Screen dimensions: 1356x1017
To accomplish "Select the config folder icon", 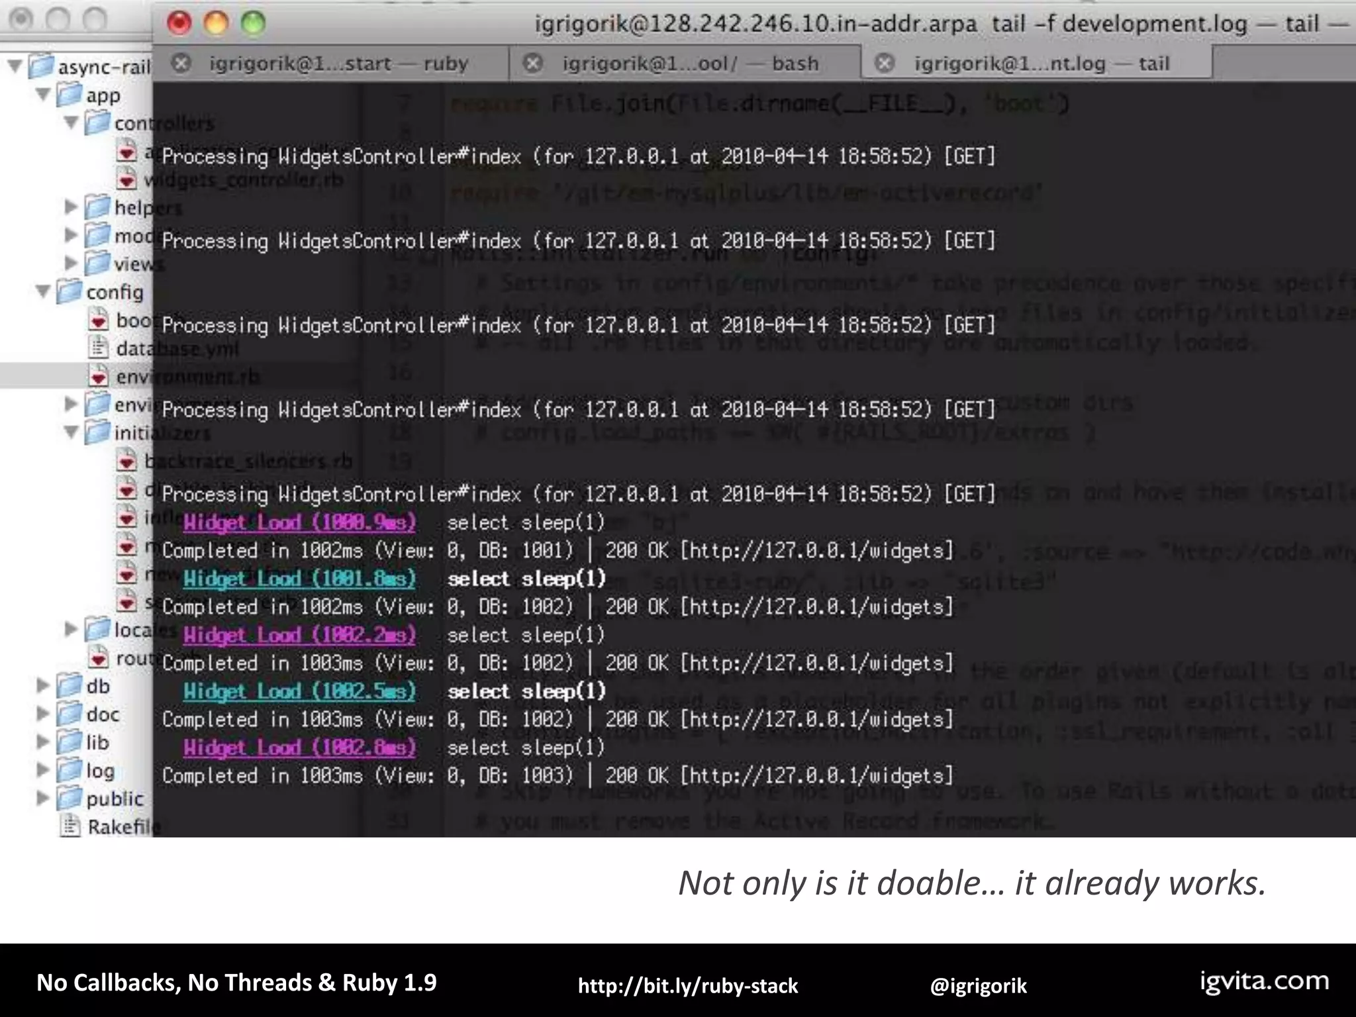I will click(69, 291).
